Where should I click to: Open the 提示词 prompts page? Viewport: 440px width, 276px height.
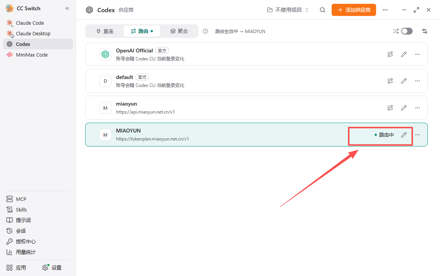tap(19, 220)
